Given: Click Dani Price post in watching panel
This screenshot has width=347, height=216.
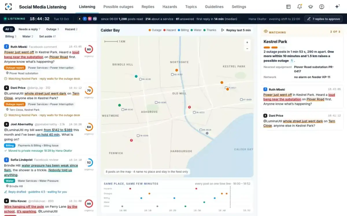Looking at the screenshot, I should [302, 120].
